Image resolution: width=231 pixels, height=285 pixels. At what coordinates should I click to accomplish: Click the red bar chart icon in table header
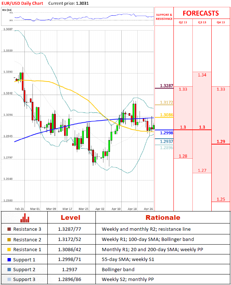(25, 218)
